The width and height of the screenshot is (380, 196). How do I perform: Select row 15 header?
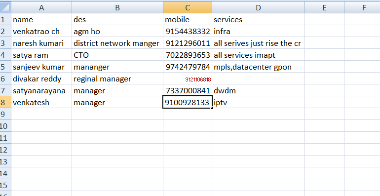5,185
